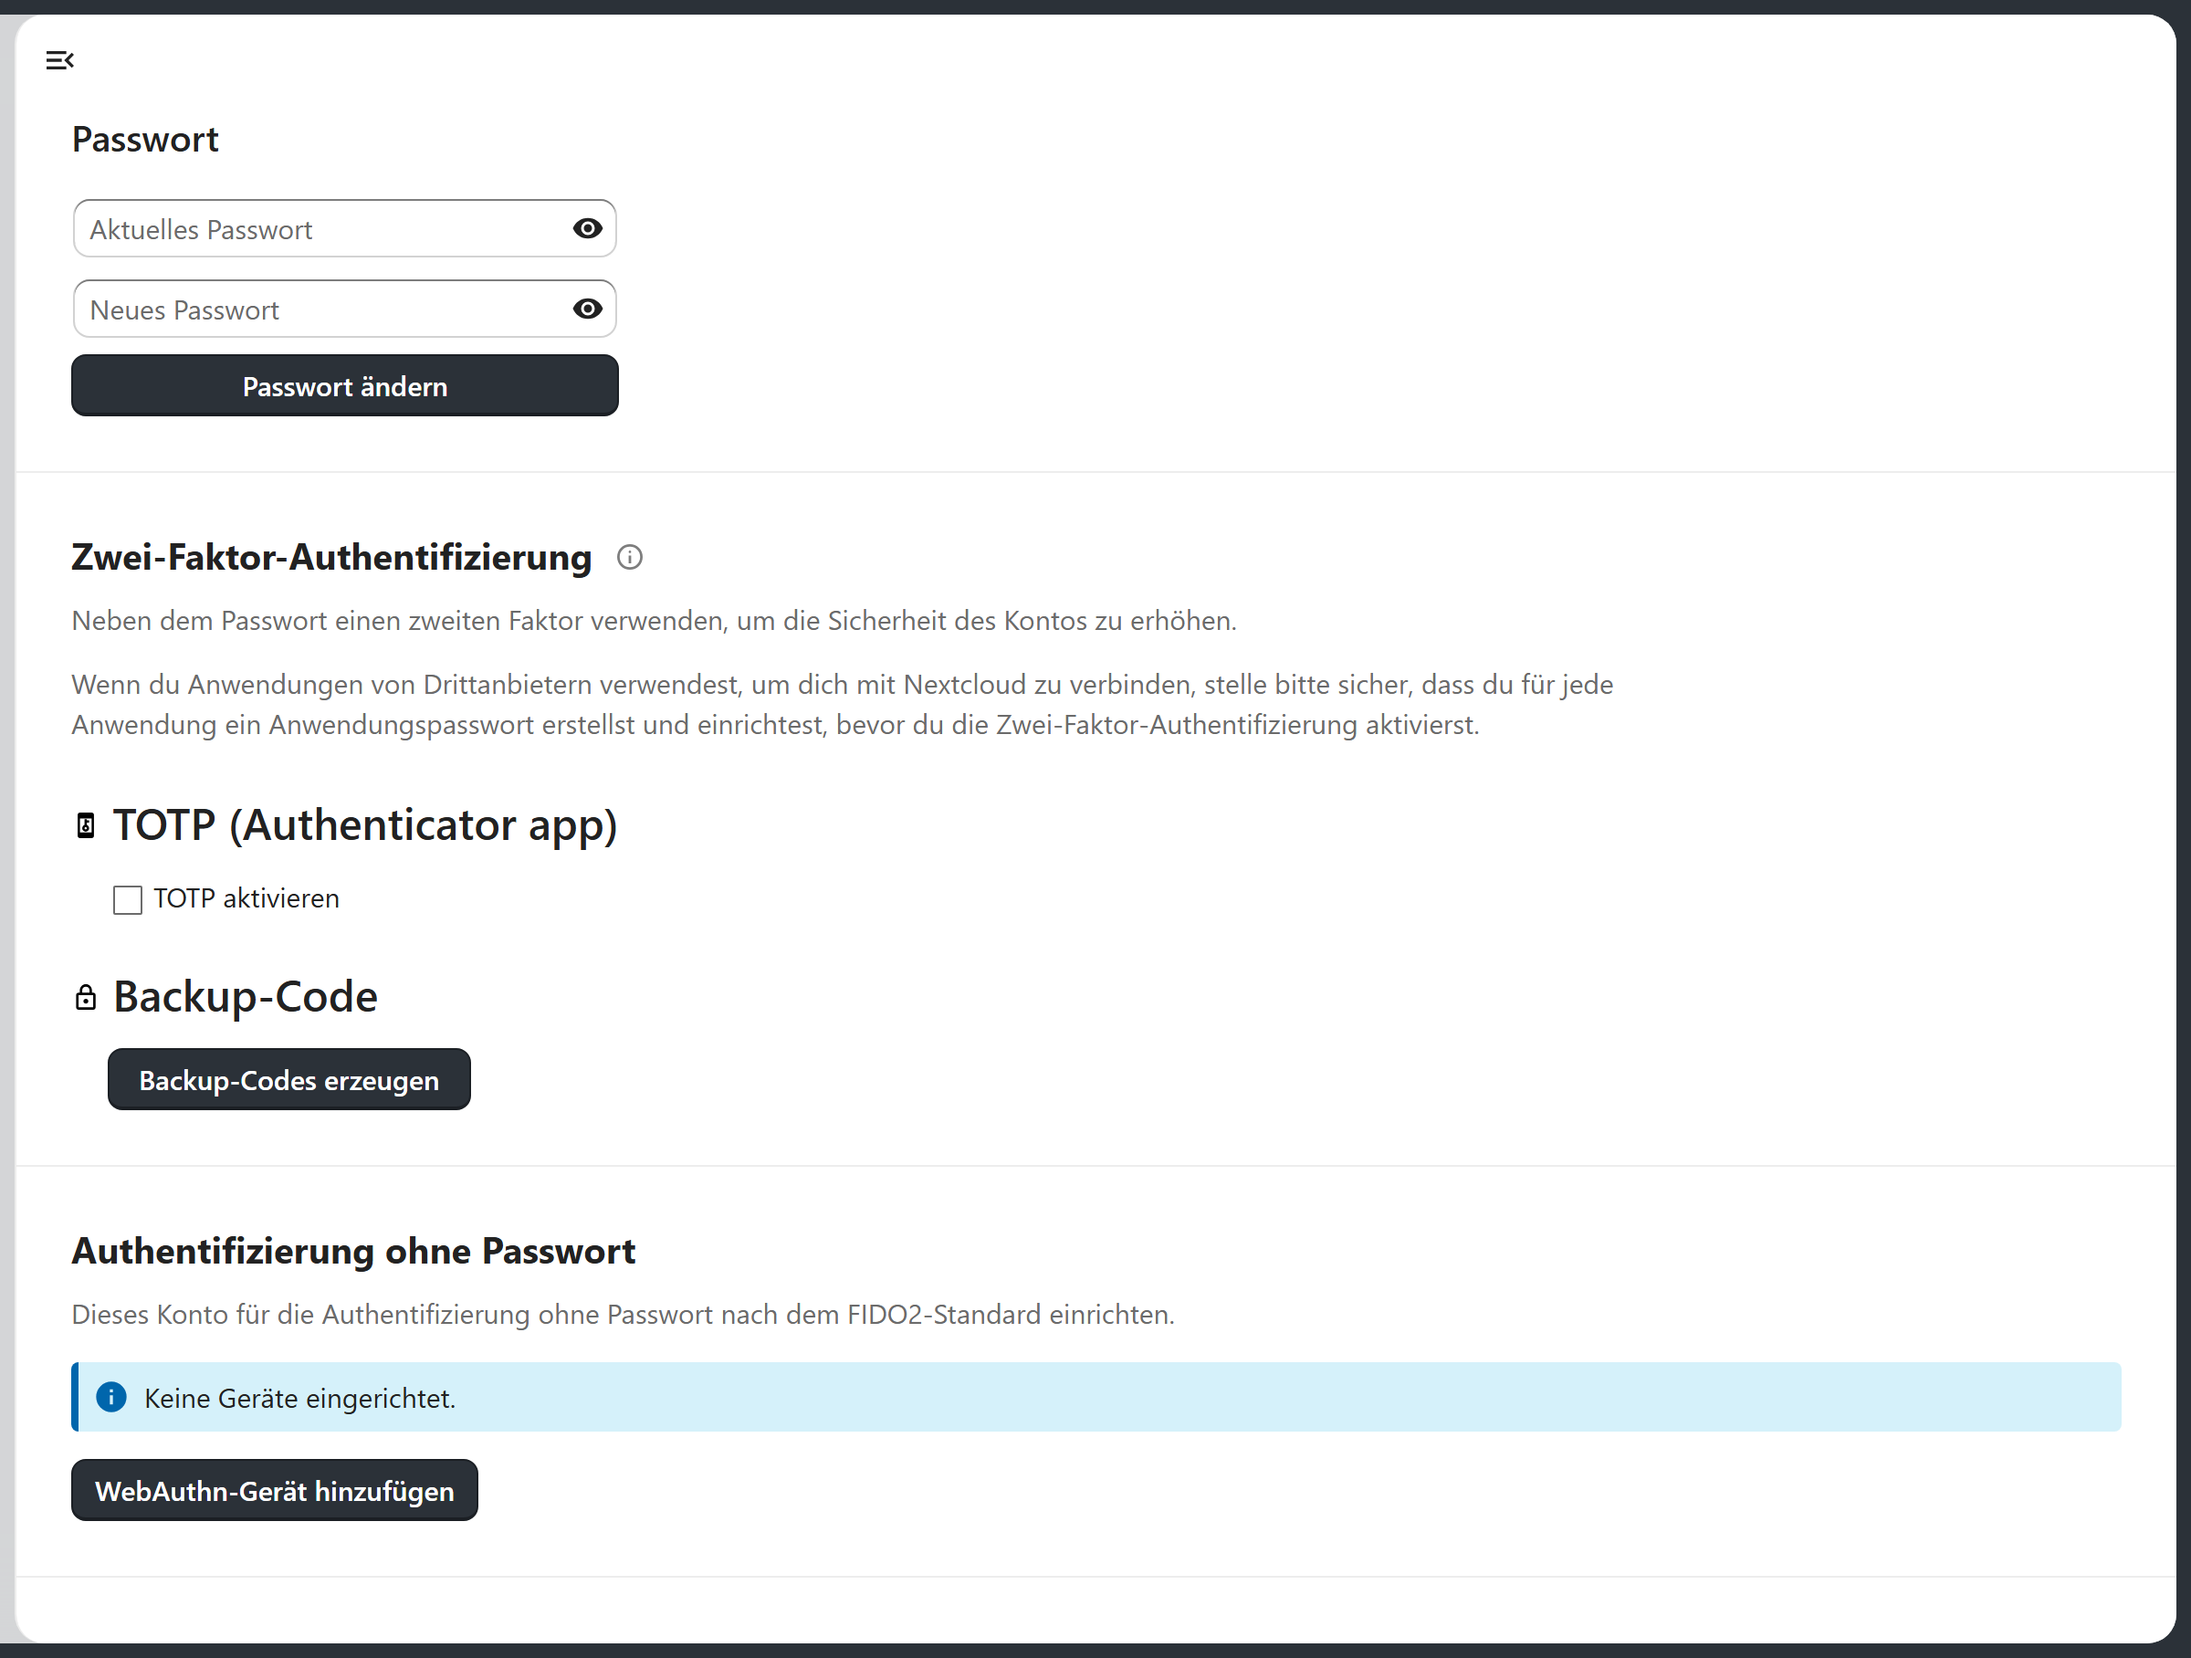The width and height of the screenshot is (2191, 1658).
Task: Add a device via WebAuthn-Gerät hinzufügen
Action: click(275, 1491)
